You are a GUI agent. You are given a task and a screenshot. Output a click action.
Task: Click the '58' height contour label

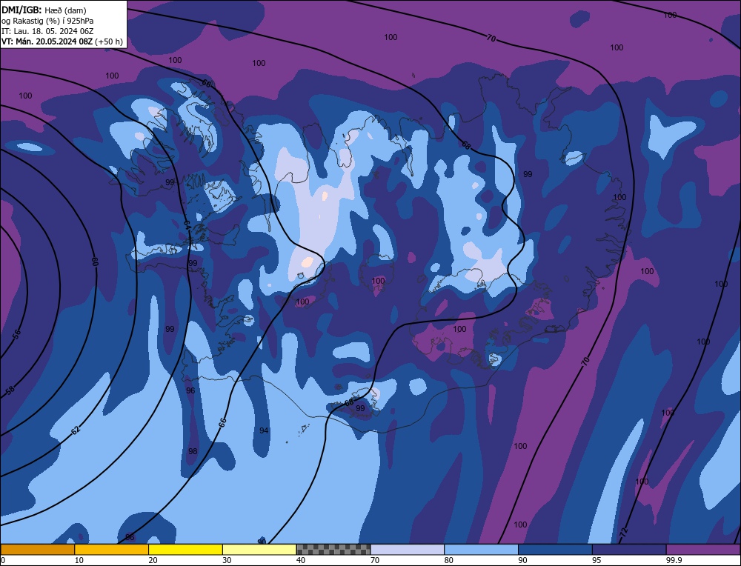10,390
